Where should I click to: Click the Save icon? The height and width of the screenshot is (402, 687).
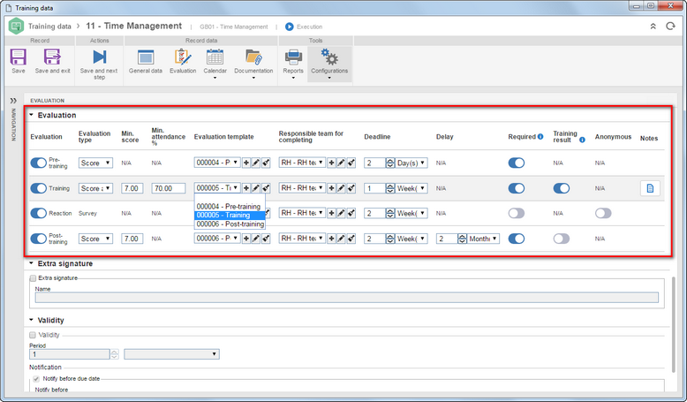pos(18,61)
